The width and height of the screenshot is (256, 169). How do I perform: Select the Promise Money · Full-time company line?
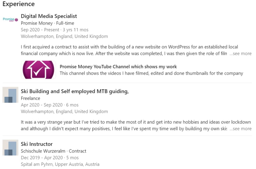coord(47,23)
